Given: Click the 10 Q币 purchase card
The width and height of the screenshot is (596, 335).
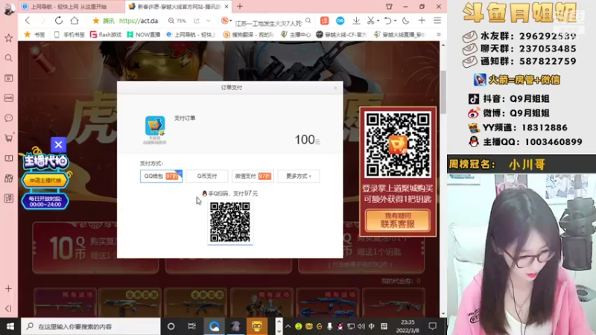Looking at the screenshot, I should coord(95,248).
